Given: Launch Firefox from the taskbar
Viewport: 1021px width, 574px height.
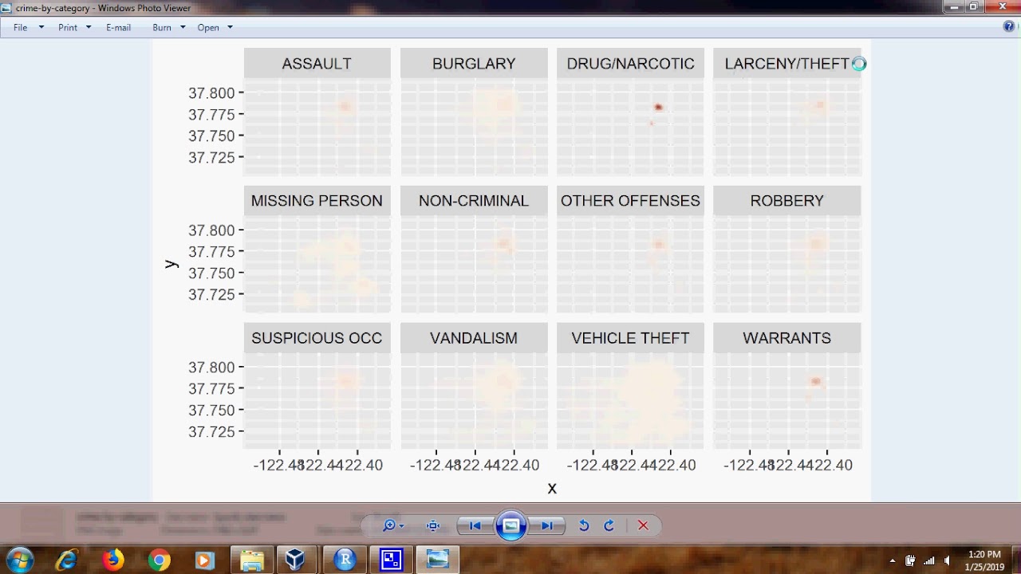Looking at the screenshot, I should coord(113,560).
